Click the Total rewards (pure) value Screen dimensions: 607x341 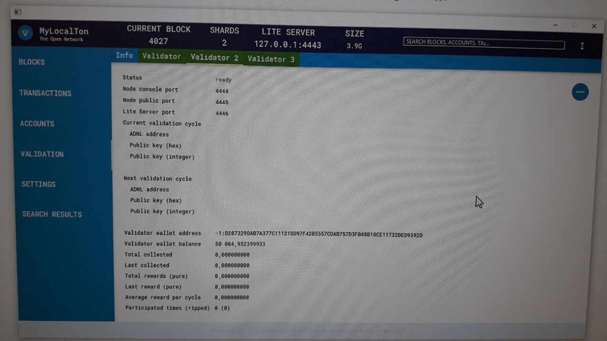pos(232,276)
